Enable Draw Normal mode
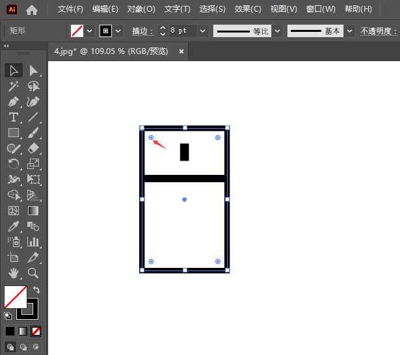This screenshot has height=355, width=400. pyautogui.click(x=10, y=347)
